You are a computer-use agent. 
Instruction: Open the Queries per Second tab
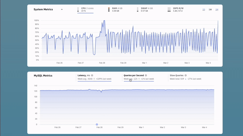click(139, 77)
